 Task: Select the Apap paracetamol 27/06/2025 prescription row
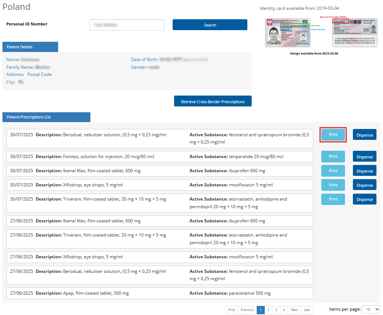click(x=160, y=293)
